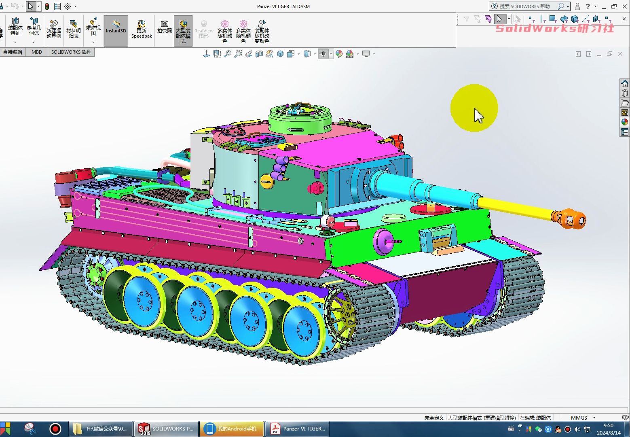Switch to MBD tab

point(37,52)
